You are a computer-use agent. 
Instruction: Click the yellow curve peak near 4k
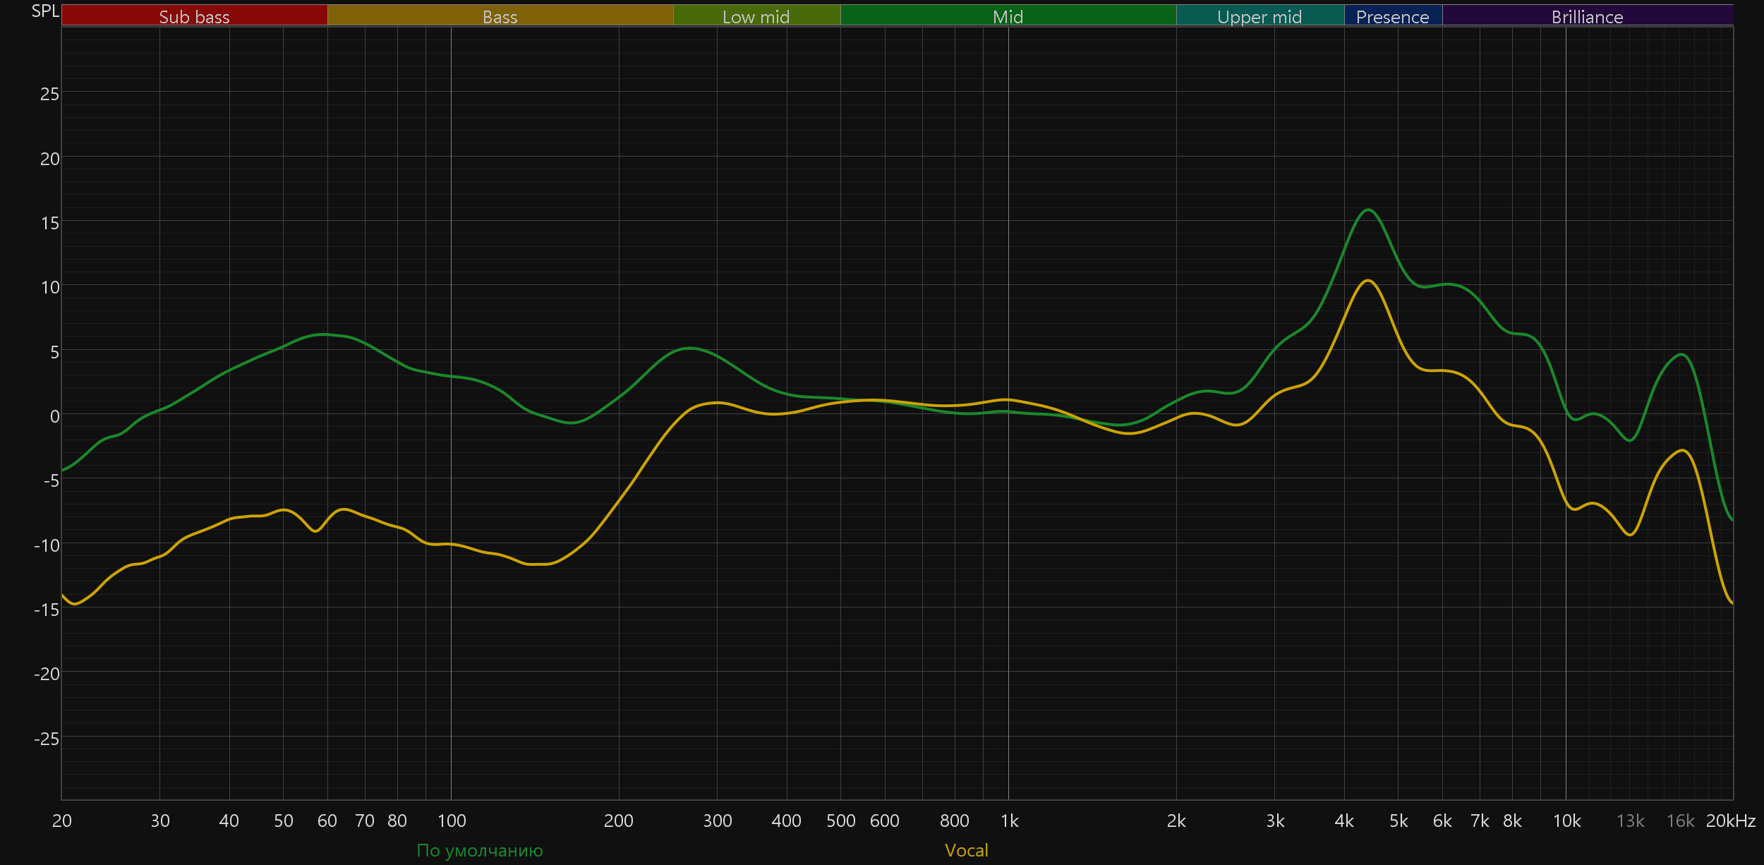(1367, 281)
